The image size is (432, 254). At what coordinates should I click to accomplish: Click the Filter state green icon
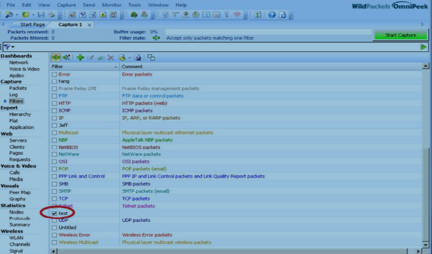156,38
